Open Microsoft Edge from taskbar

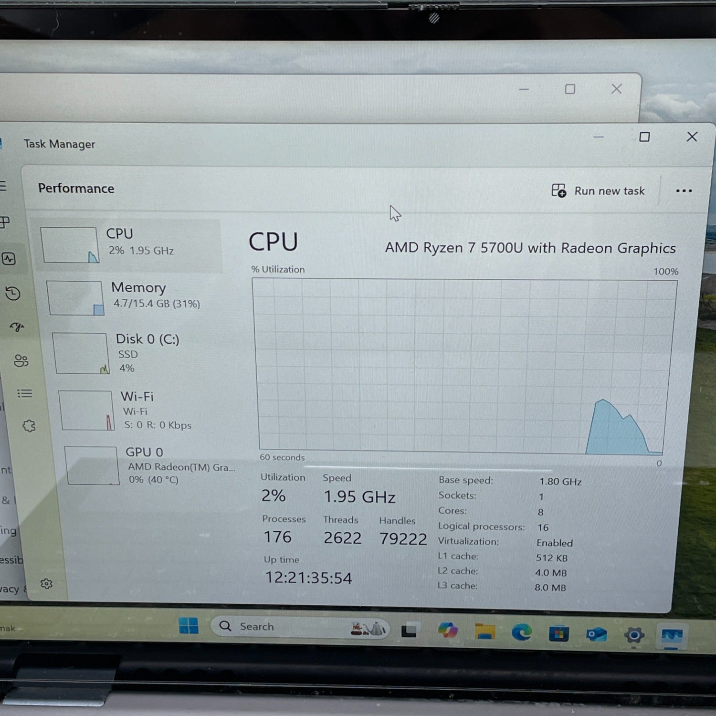(x=521, y=633)
